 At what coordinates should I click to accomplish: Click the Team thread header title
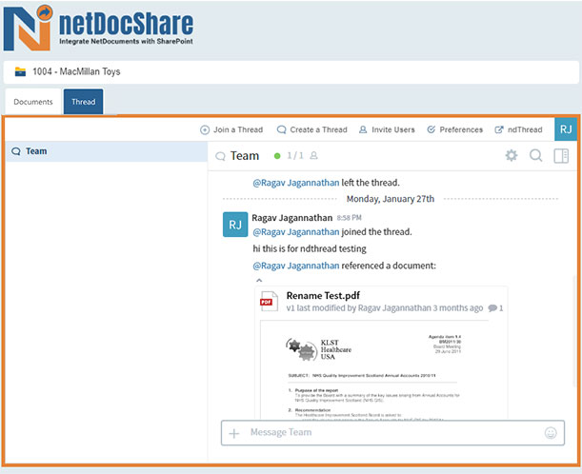point(245,156)
